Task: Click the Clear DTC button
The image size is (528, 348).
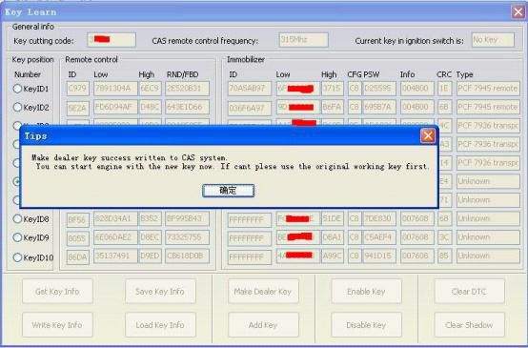Action: pos(469,292)
